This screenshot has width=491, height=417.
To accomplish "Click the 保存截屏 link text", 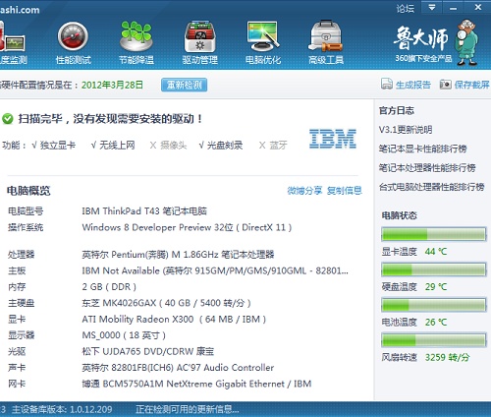I will click(471, 85).
